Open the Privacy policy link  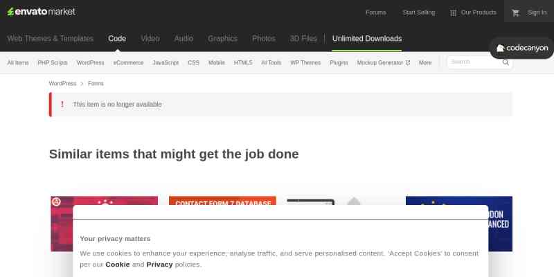coord(159,265)
